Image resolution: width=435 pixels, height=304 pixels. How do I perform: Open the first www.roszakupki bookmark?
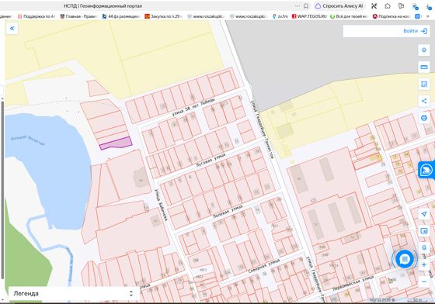pyautogui.click(x=206, y=16)
